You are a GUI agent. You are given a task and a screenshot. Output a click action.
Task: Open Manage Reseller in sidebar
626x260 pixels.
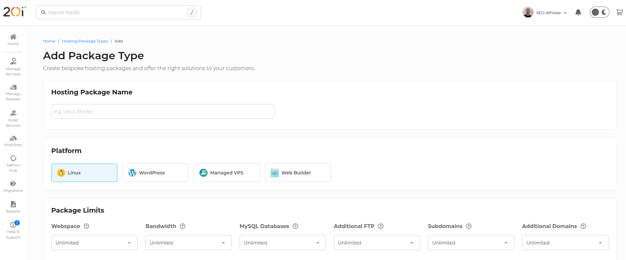13,93
